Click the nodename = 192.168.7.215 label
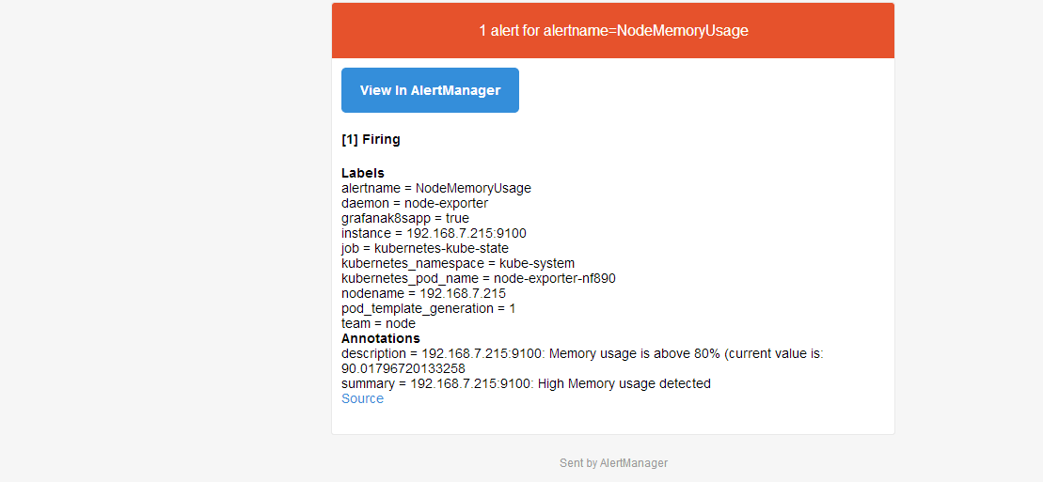1043x482 pixels. tap(424, 293)
